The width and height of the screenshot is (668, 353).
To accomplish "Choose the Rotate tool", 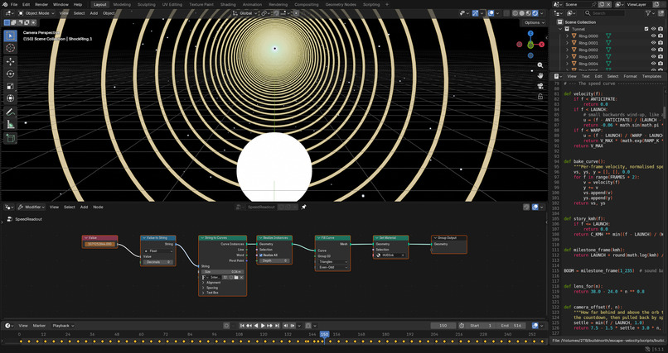I will tap(11, 74).
